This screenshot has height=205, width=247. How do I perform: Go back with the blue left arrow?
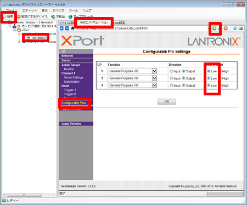[x=61, y=29]
